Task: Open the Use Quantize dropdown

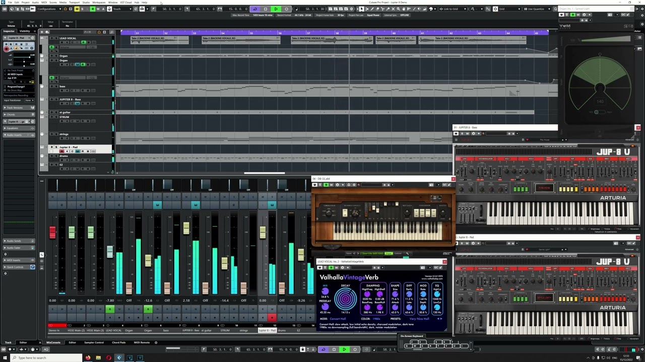Action: pos(537,9)
